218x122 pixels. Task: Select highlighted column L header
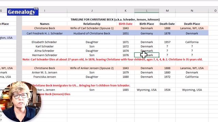coord(146,11)
